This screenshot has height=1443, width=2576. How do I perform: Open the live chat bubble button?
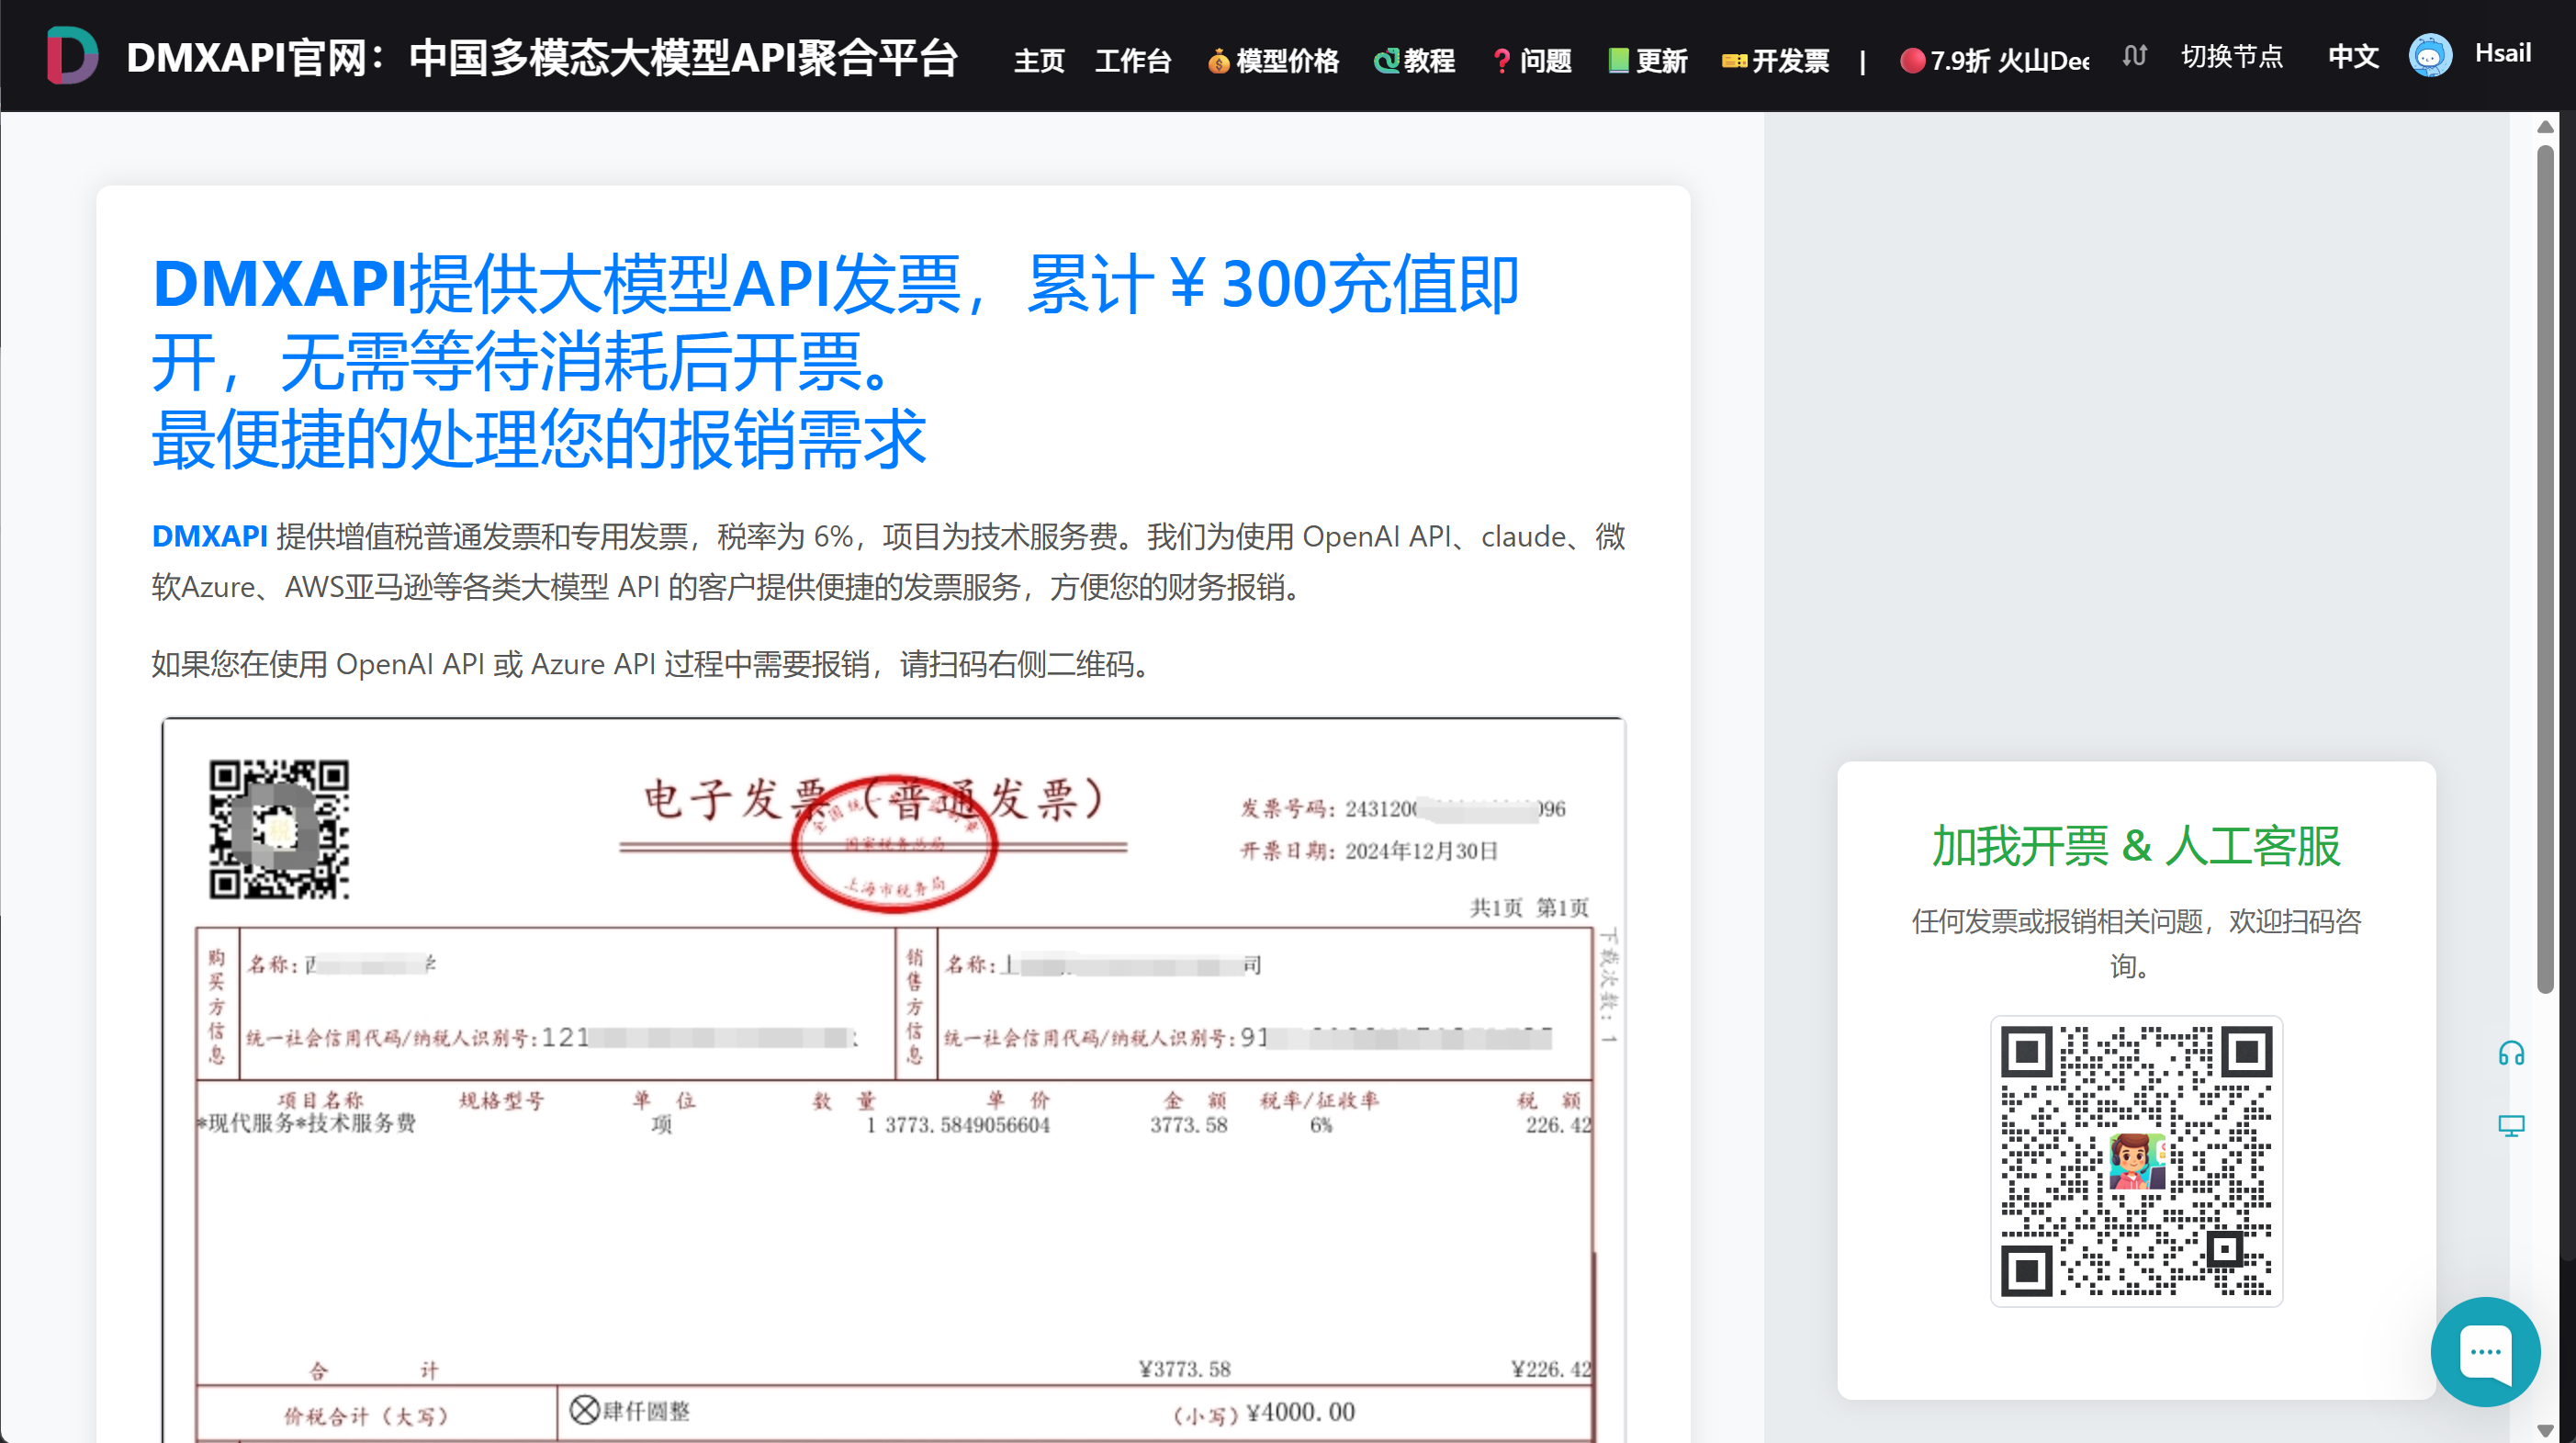(x=2485, y=1351)
